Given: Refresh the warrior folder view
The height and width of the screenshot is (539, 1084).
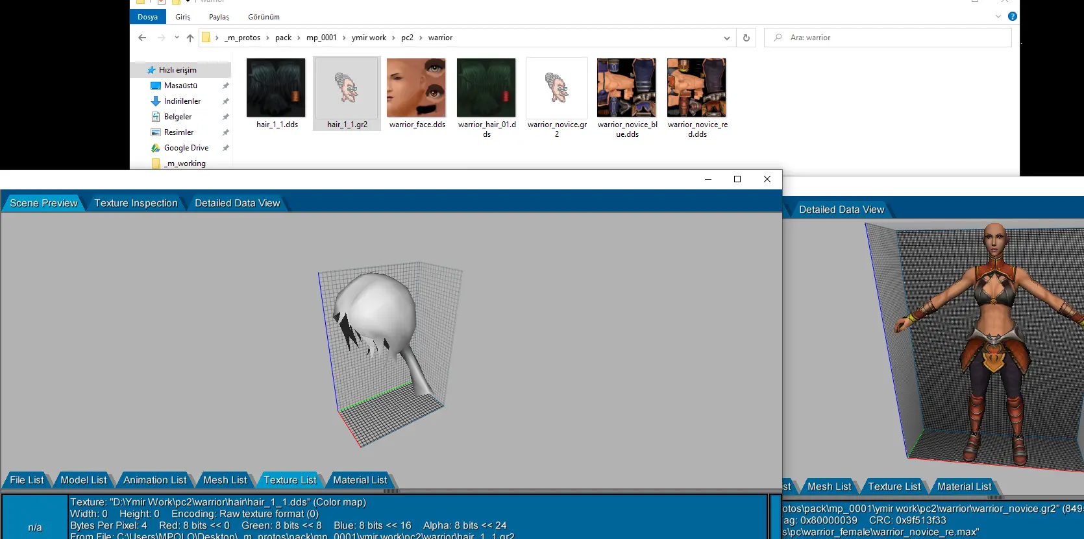Looking at the screenshot, I should [x=746, y=38].
